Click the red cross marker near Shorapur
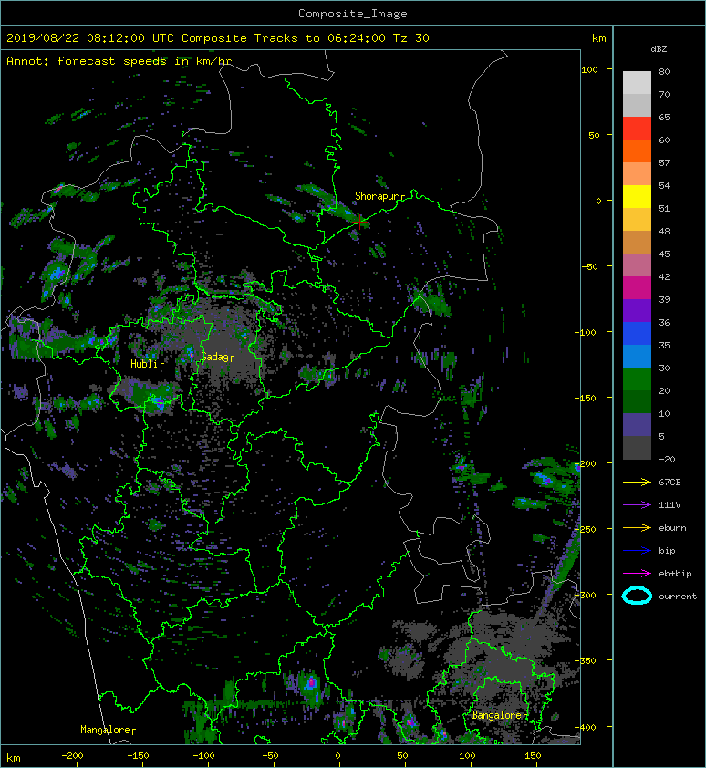This screenshot has width=706, height=768. click(x=360, y=222)
